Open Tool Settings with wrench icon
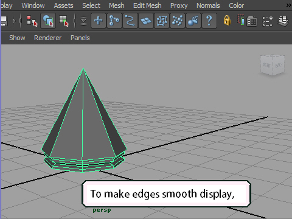The image size is (292, 219). click(268, 21)
